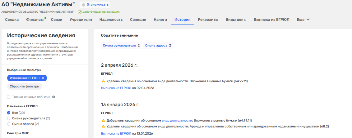352x138 pixels.
Task: Click the warning icon on the 2 апреля entry
Action: (x=103, y=81)
